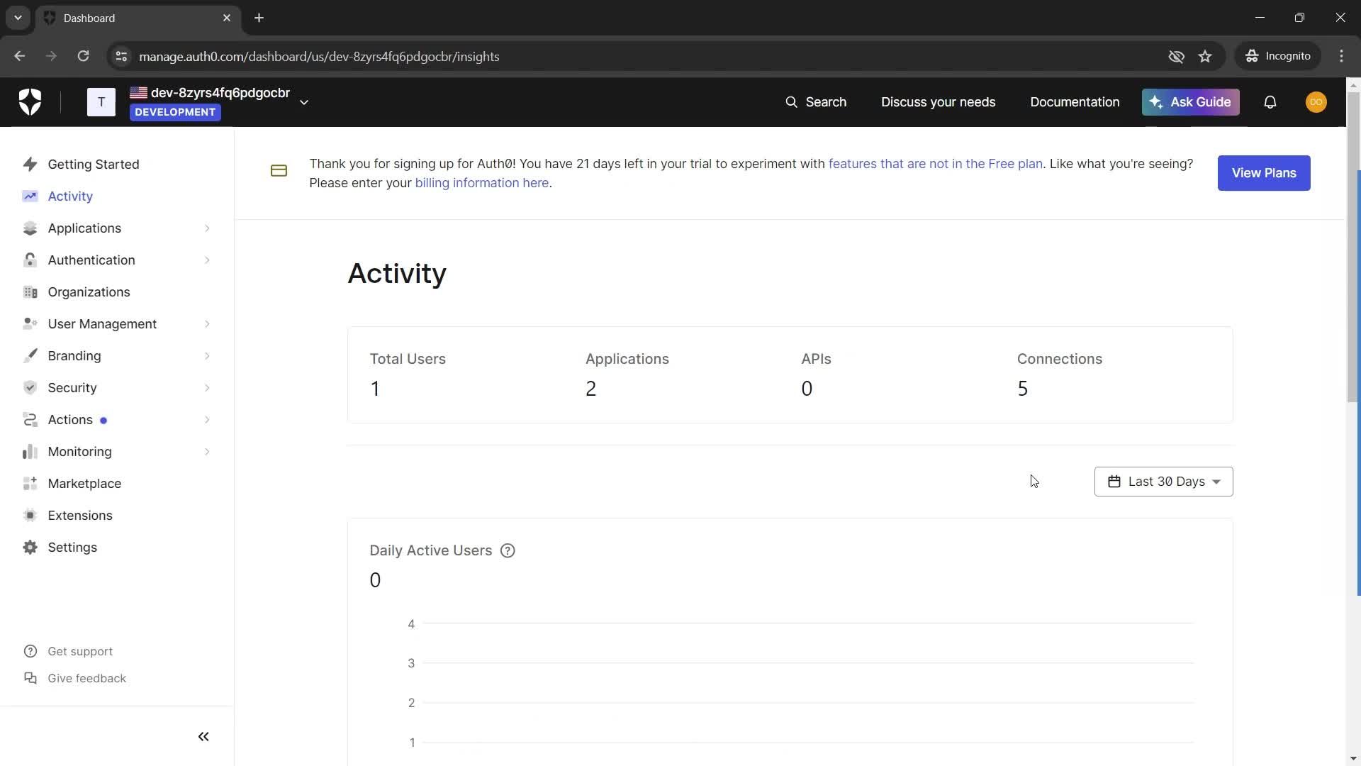Screen dimensions: 1361x766
Task: Click the Get support question icon
Action: (x=30, y=651)
